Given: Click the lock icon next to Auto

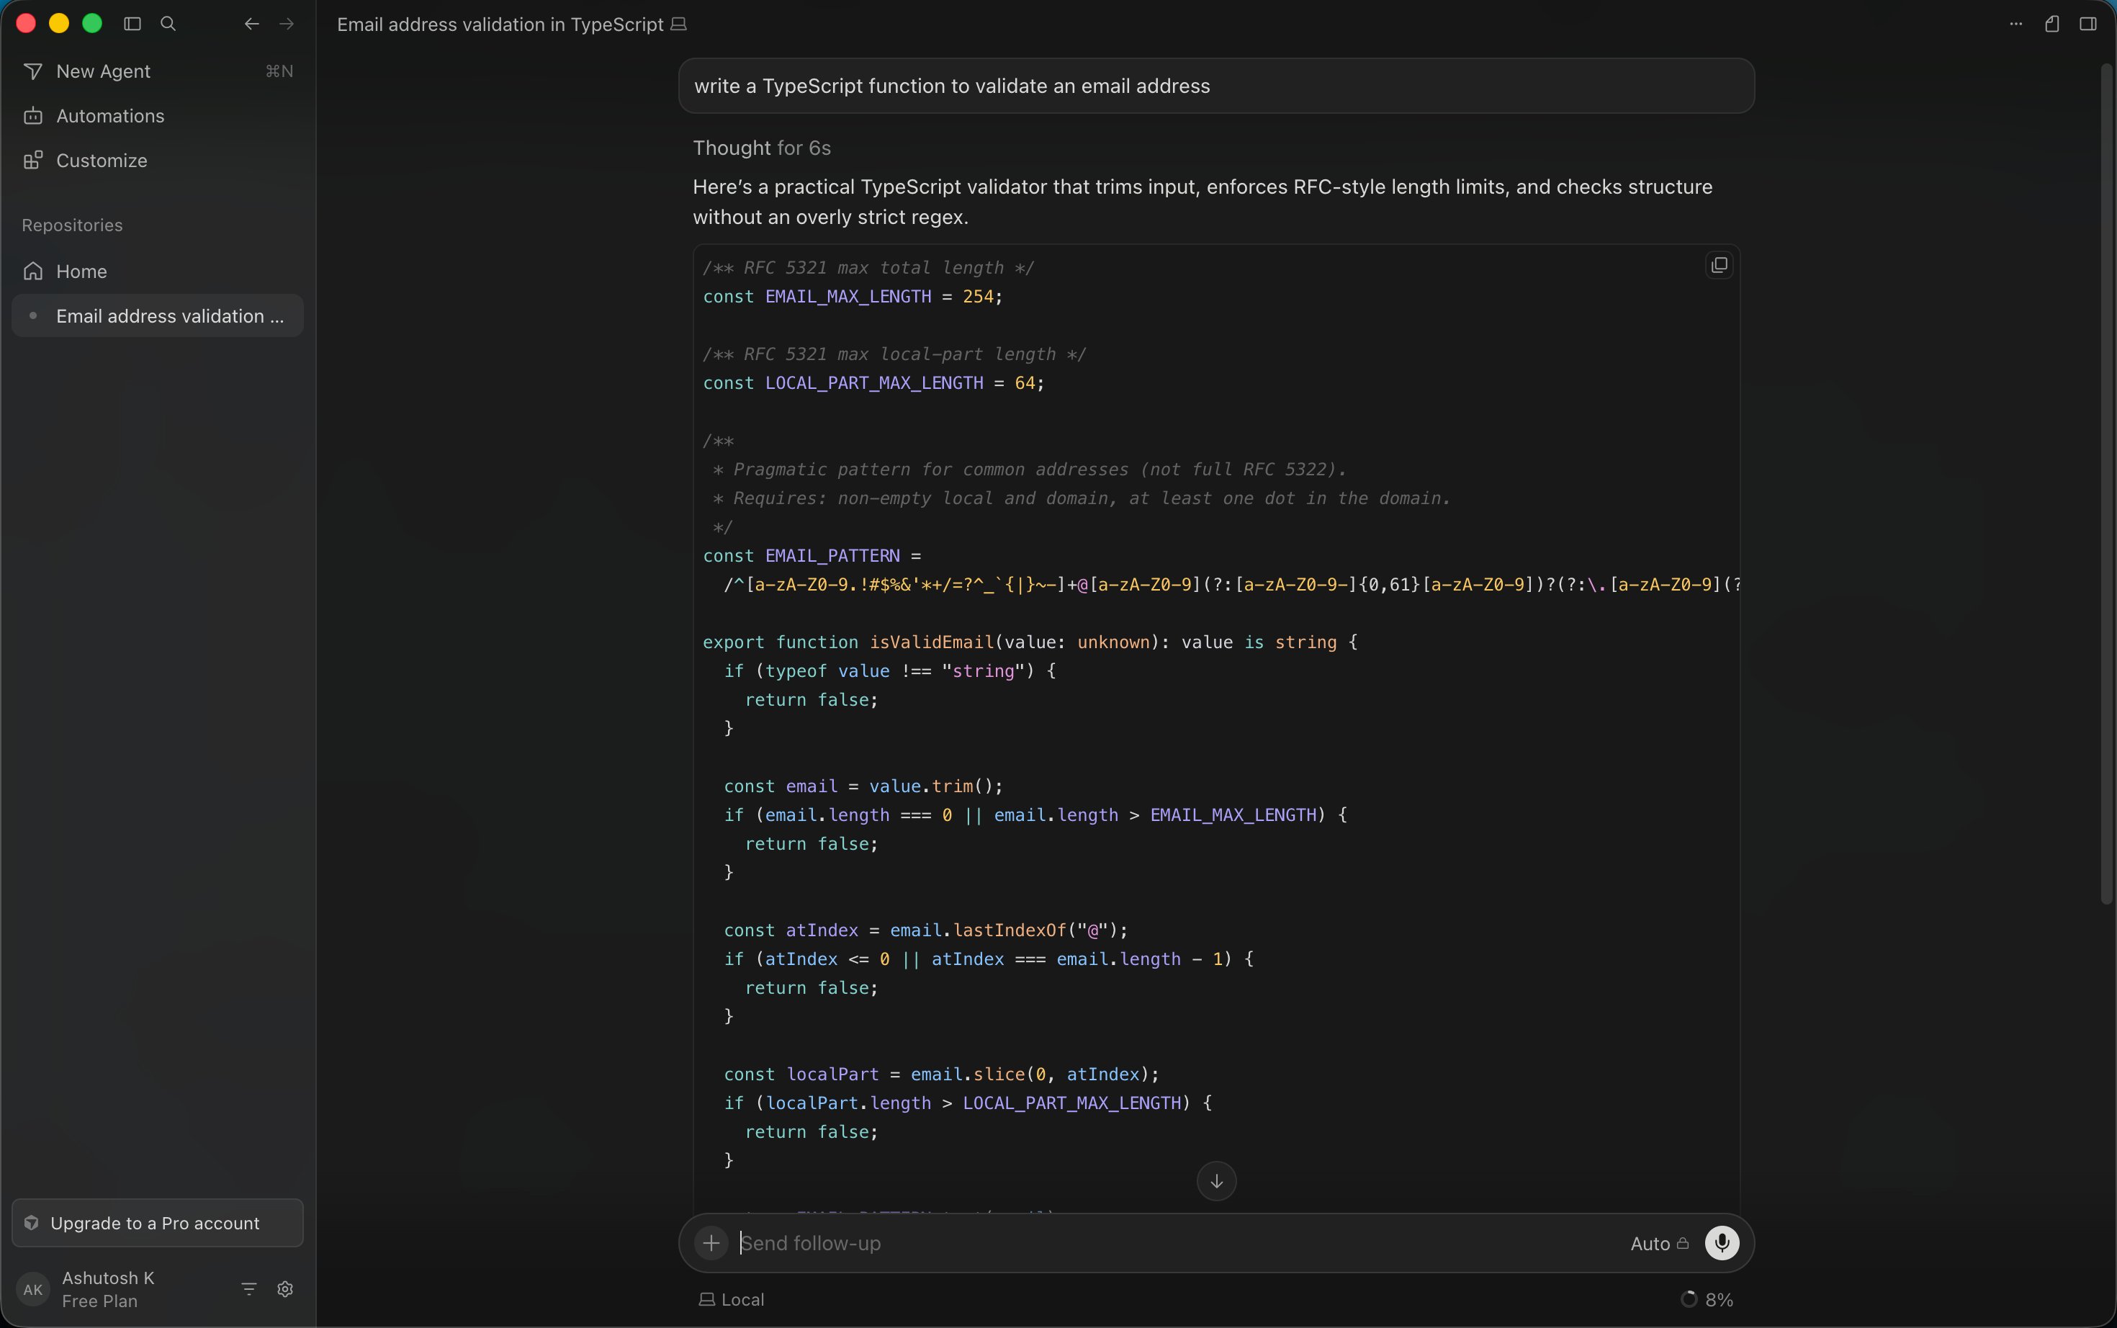Looking at the screenshot, I should point(1682,1244).
